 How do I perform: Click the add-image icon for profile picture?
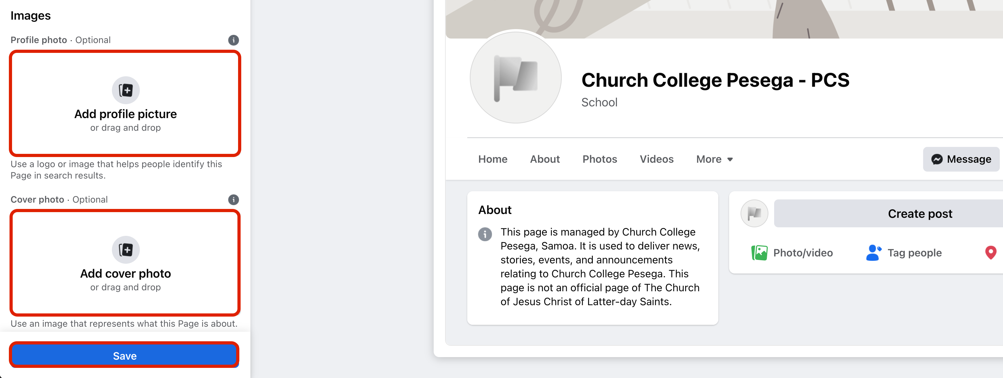126,90
